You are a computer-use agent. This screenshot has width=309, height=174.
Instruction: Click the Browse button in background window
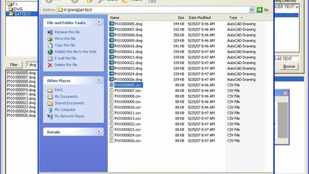point(289,67)
